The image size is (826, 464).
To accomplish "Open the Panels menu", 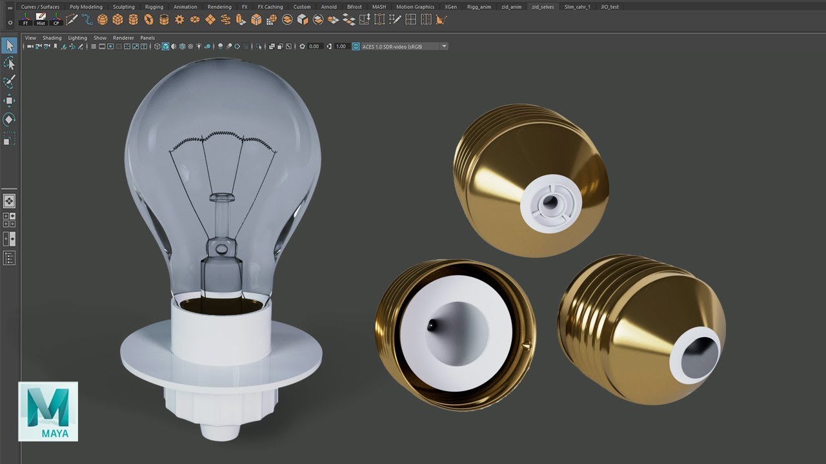I will (148, 38).
